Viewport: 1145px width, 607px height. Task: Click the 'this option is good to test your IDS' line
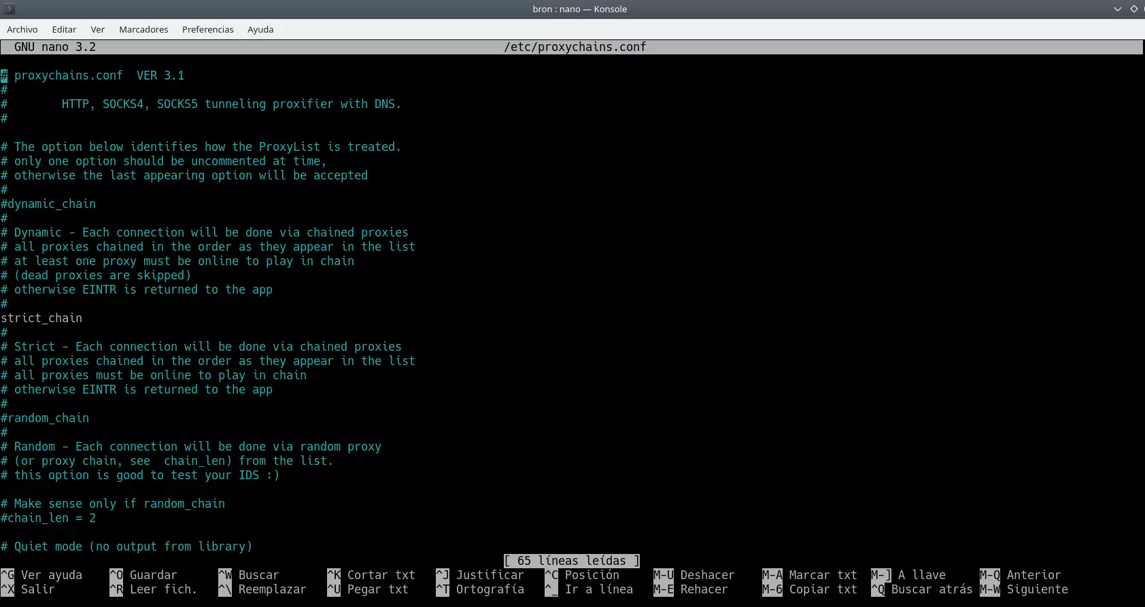[x=140, y=475]
